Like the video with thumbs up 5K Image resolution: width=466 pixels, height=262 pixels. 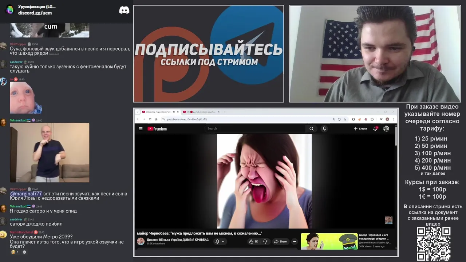pyautogui.click(x=254, y=242)
